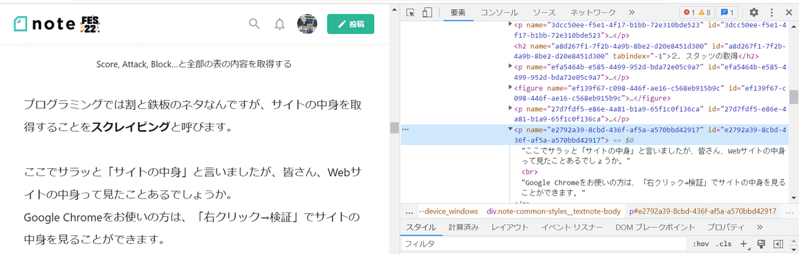Switch to the ネットワーク tab
This screenshot has width=799, height=254.
point(593,12)
